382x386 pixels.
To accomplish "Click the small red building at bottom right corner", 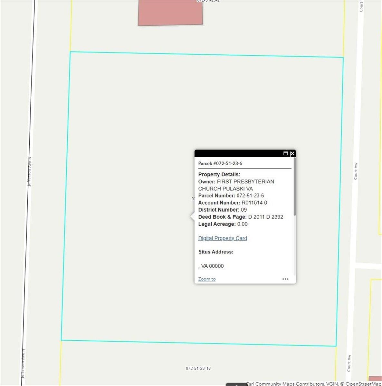I will pos(375,381).
